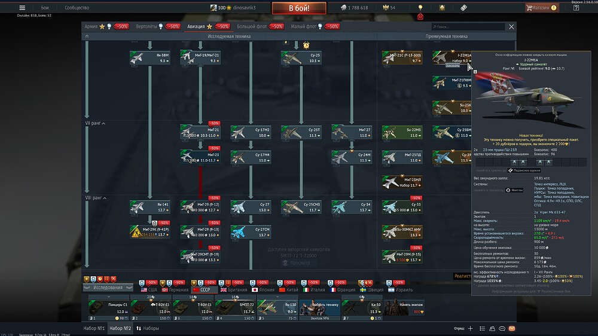Image resolution: width=598 pixels, height=336 pixels.
Task: Collapse ranks with the double-arrow at header
Action: (x=87, y=36)
